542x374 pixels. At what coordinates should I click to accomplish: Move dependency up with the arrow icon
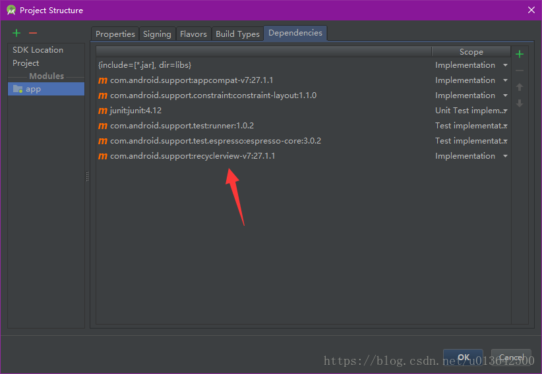(519, 87)
